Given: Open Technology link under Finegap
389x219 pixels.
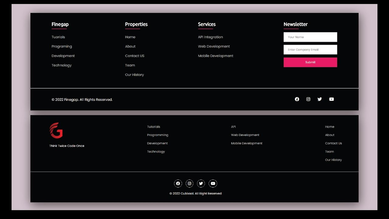Looking at the screenshot, I should pyautogui.click(x=62, y=65).
